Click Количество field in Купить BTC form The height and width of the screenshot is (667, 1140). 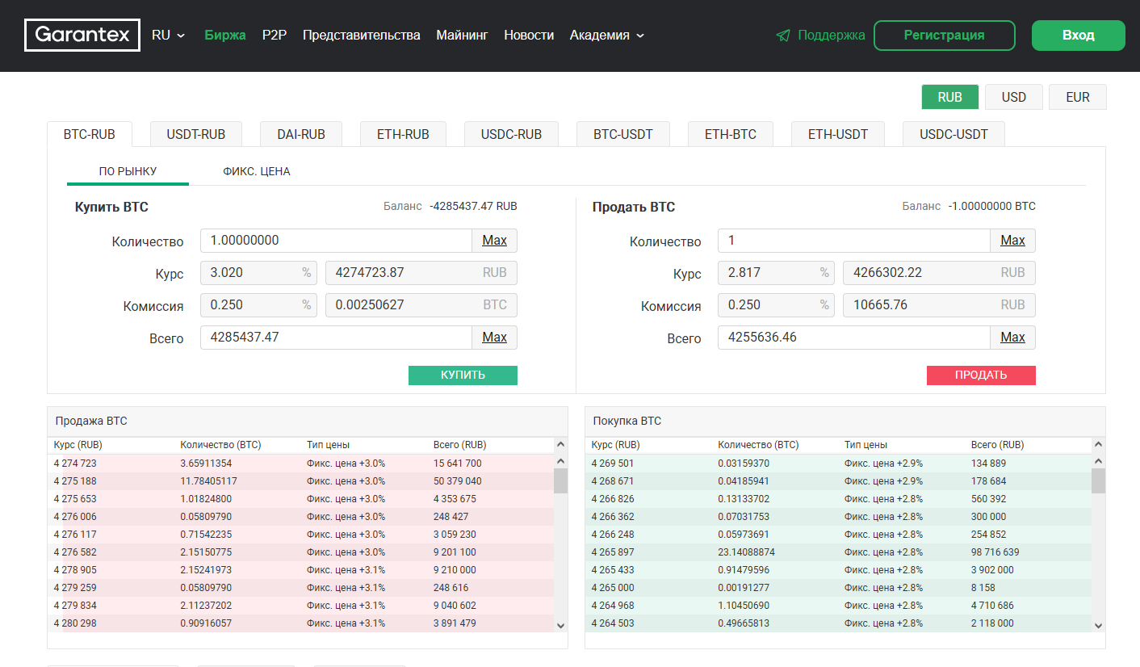335,241
